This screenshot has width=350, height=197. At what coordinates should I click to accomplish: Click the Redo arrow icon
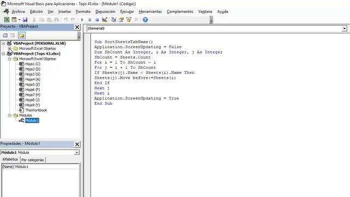pos(73,20)
